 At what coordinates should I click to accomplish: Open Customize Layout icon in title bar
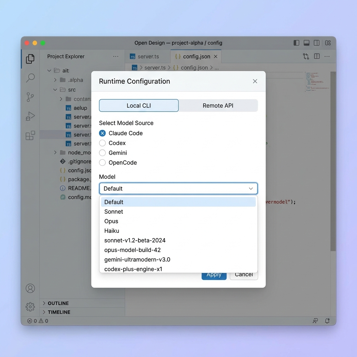(x=328, y=43)
